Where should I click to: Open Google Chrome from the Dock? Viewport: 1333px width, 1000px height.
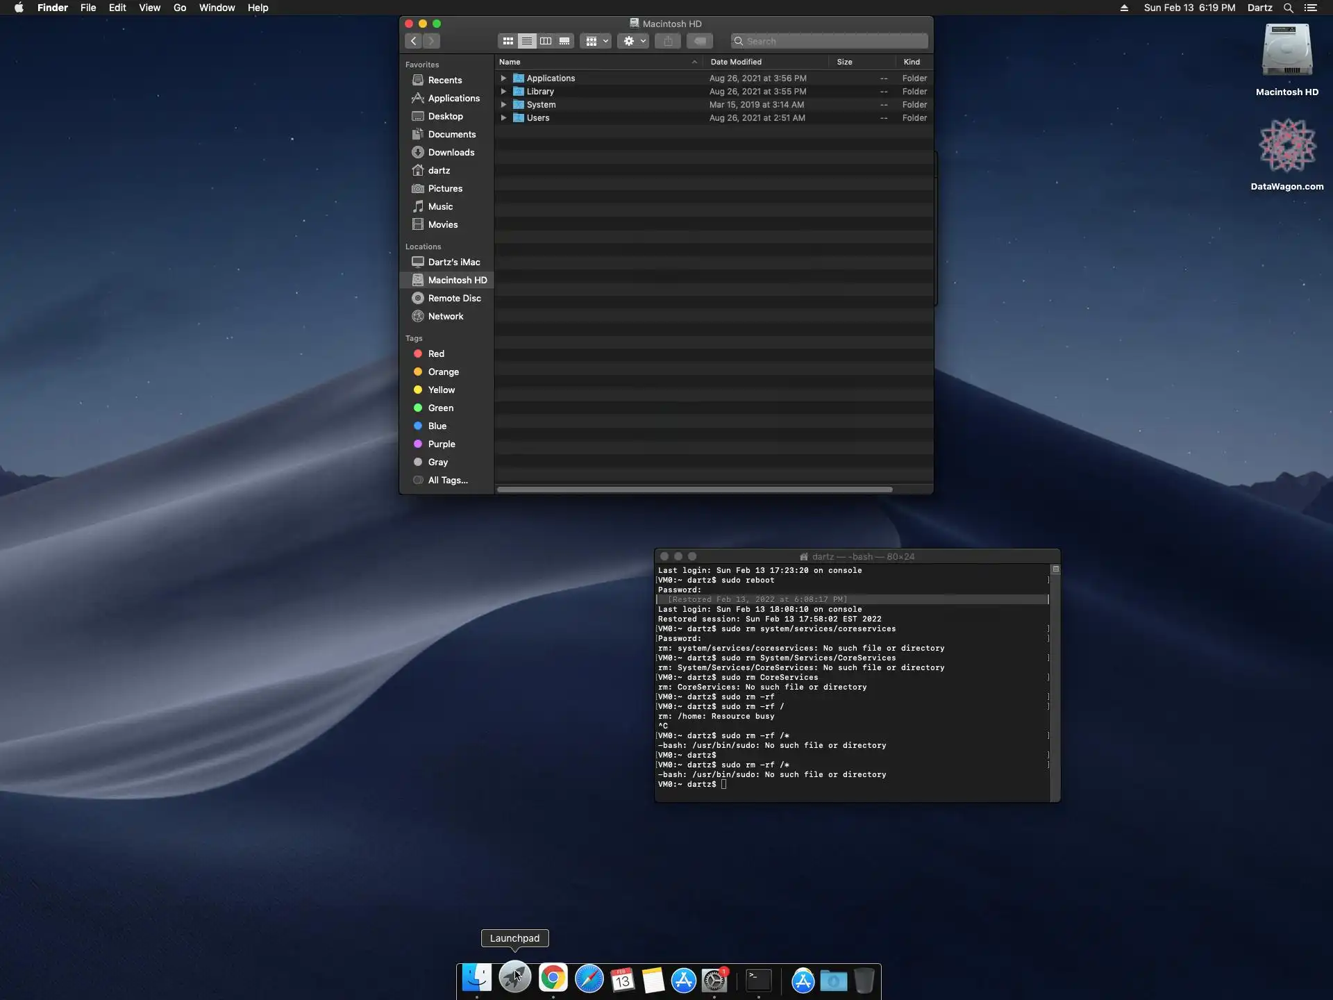tap(553, 979)
